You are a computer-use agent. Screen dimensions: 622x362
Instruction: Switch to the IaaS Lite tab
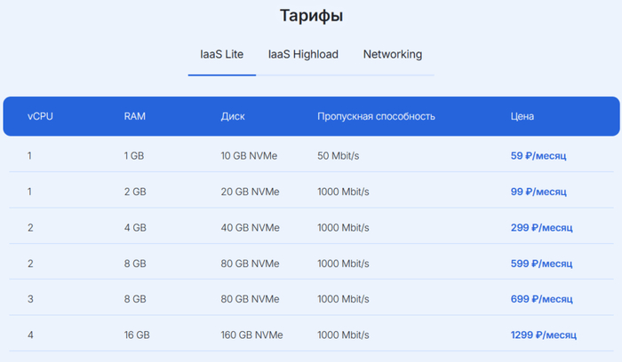pyautogui.click(x=221, y=54)
